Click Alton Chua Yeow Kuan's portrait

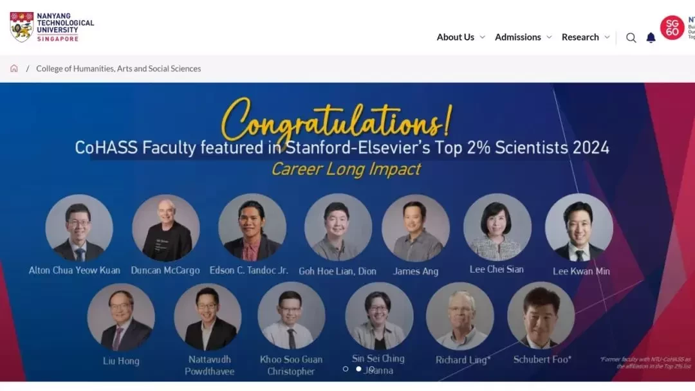tap(79, 228)
